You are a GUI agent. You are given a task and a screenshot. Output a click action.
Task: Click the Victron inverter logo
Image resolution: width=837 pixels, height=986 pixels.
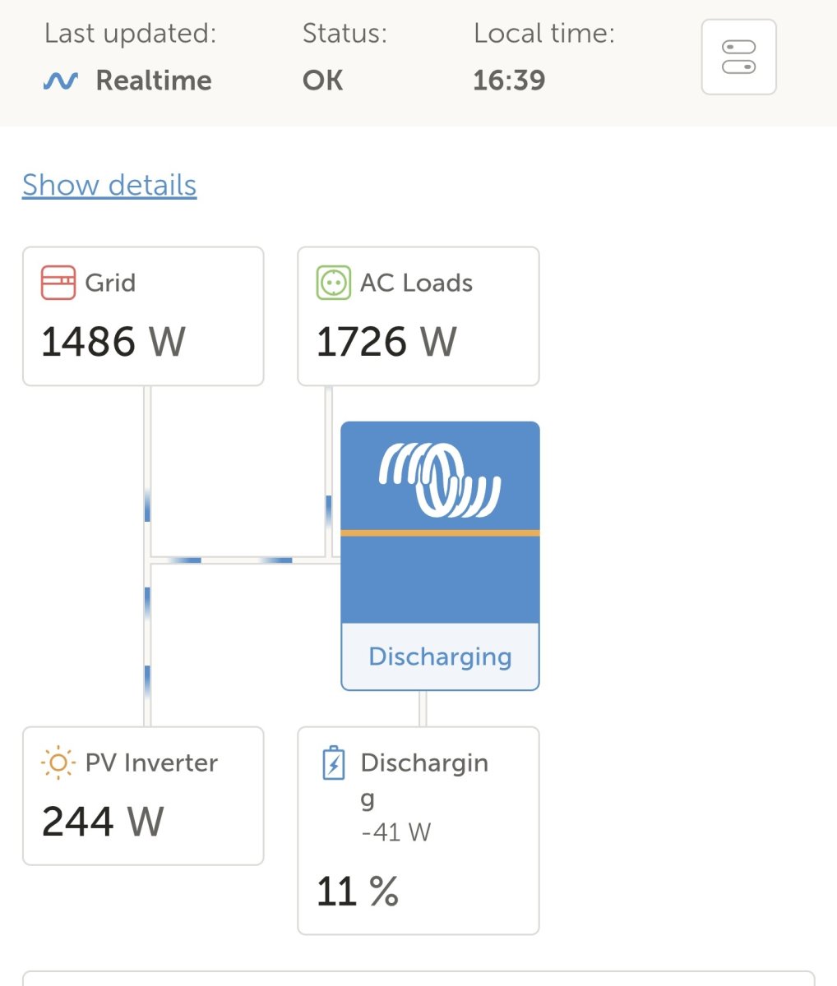point(440,480)
